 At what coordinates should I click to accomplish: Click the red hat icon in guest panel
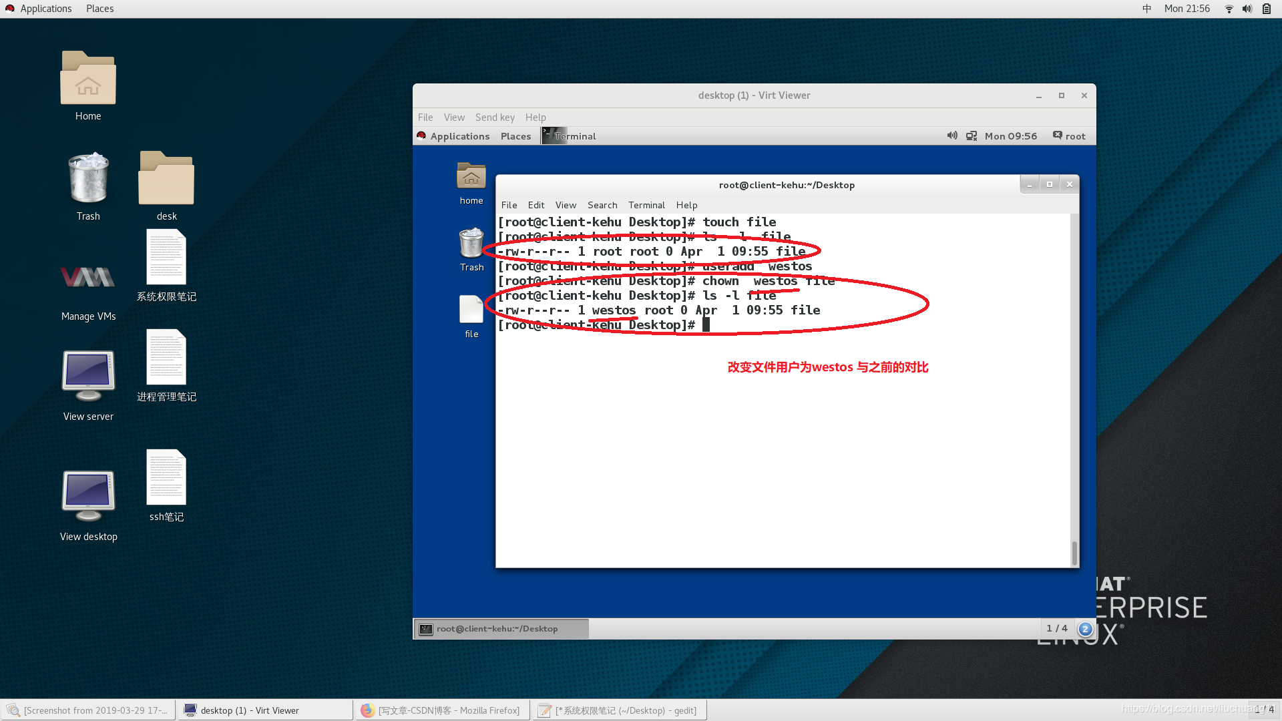421,136
